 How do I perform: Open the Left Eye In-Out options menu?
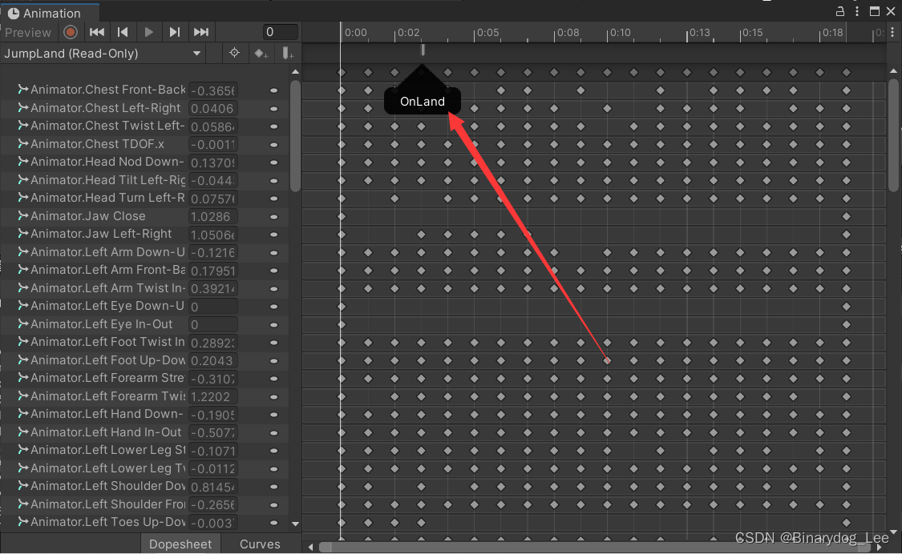pos(274,325)
